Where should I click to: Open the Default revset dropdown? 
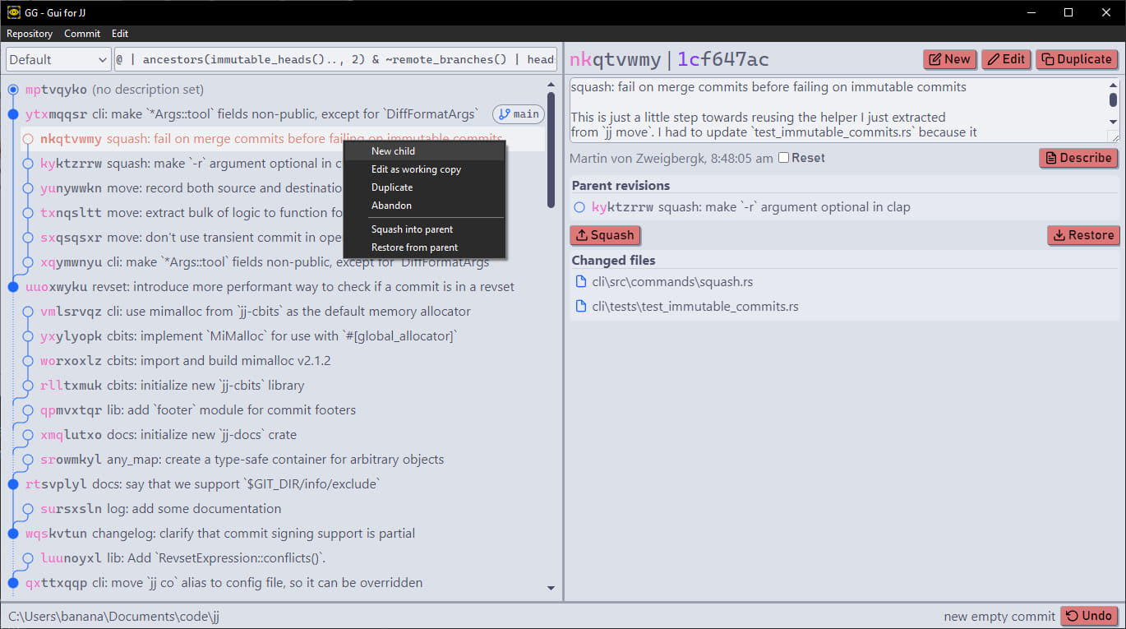(x=58, y=58)
